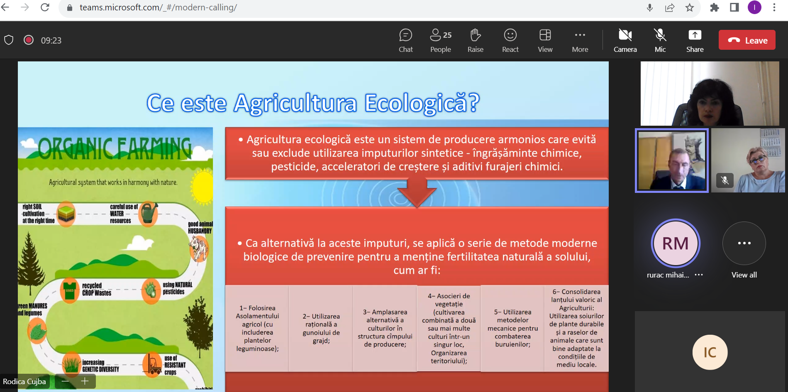Open the Chrome profile avatar
Viewport: 788px width, 392px height.
(x=754, y=7)
